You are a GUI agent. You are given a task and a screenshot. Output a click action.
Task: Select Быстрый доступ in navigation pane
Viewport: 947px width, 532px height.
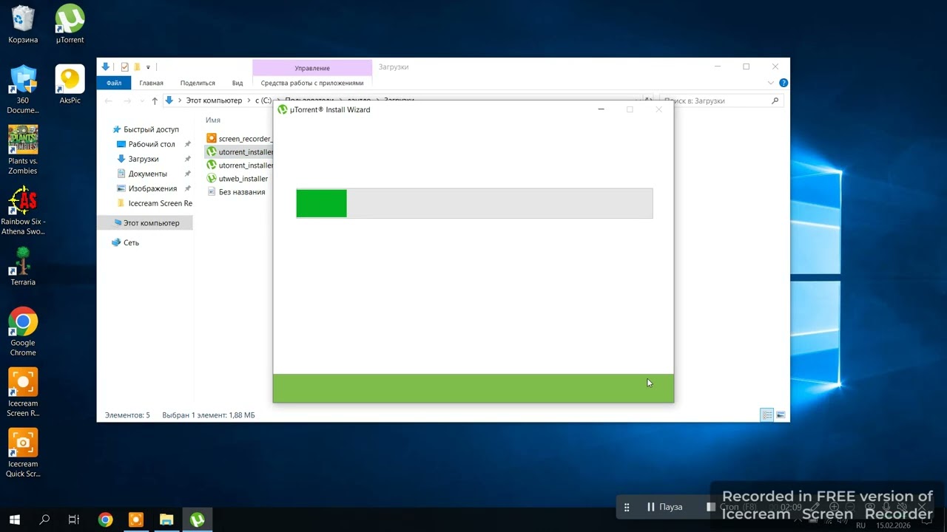[145, 129]
